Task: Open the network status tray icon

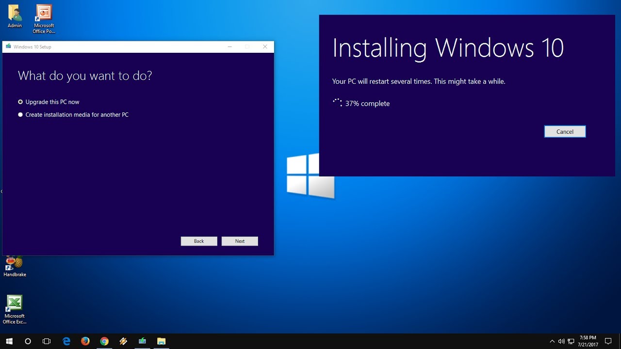Action: 571,341
